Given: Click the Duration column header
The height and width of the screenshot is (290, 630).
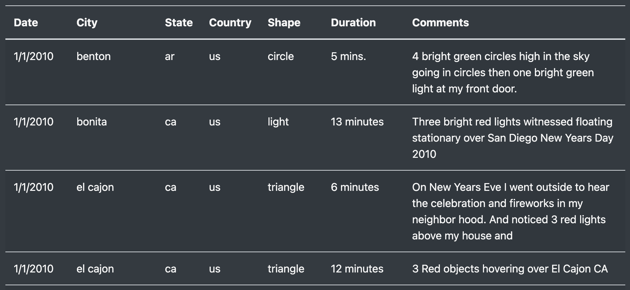Looking at the screenshot, I should click(353, 23).
